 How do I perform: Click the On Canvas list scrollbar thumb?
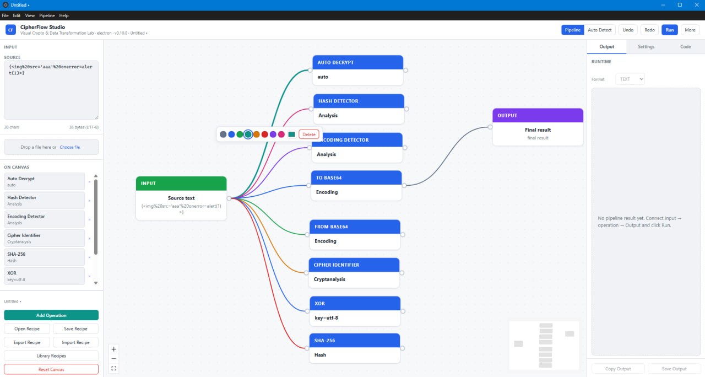pos(96,217)
